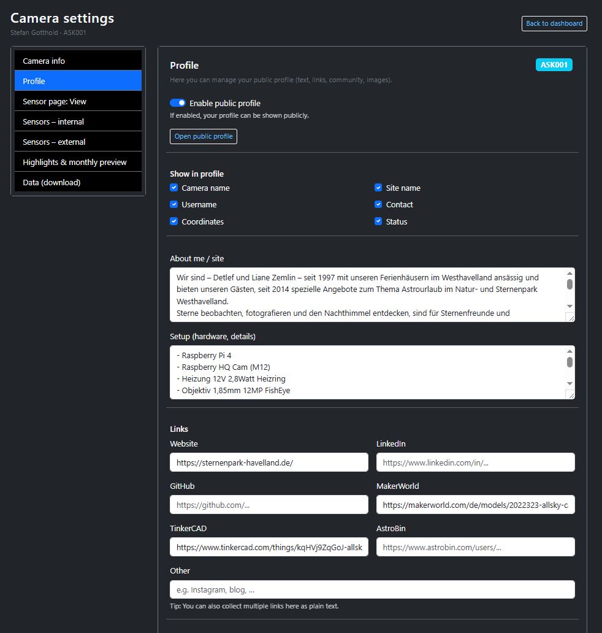This screenshot has width=602, height=633.
Task: Open the Sensors – external section
Action: [x=78, y=141]
